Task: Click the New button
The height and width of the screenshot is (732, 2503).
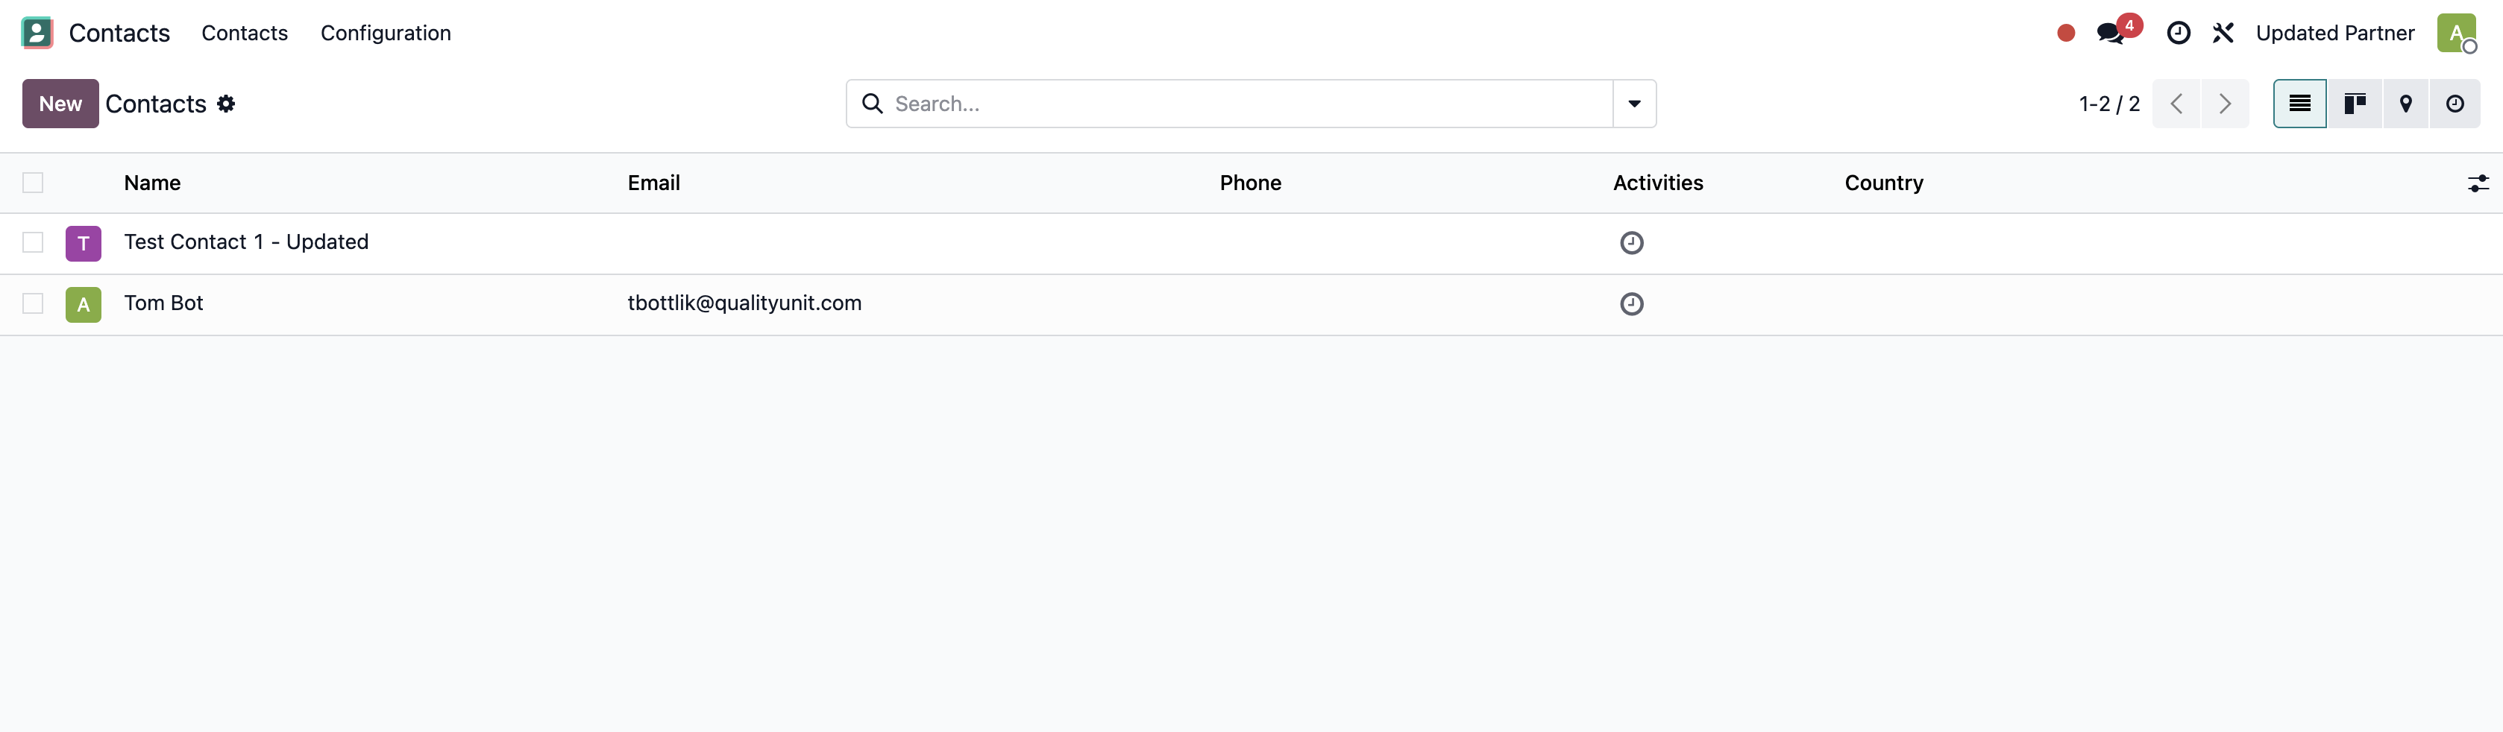Action: coord(60,103)
